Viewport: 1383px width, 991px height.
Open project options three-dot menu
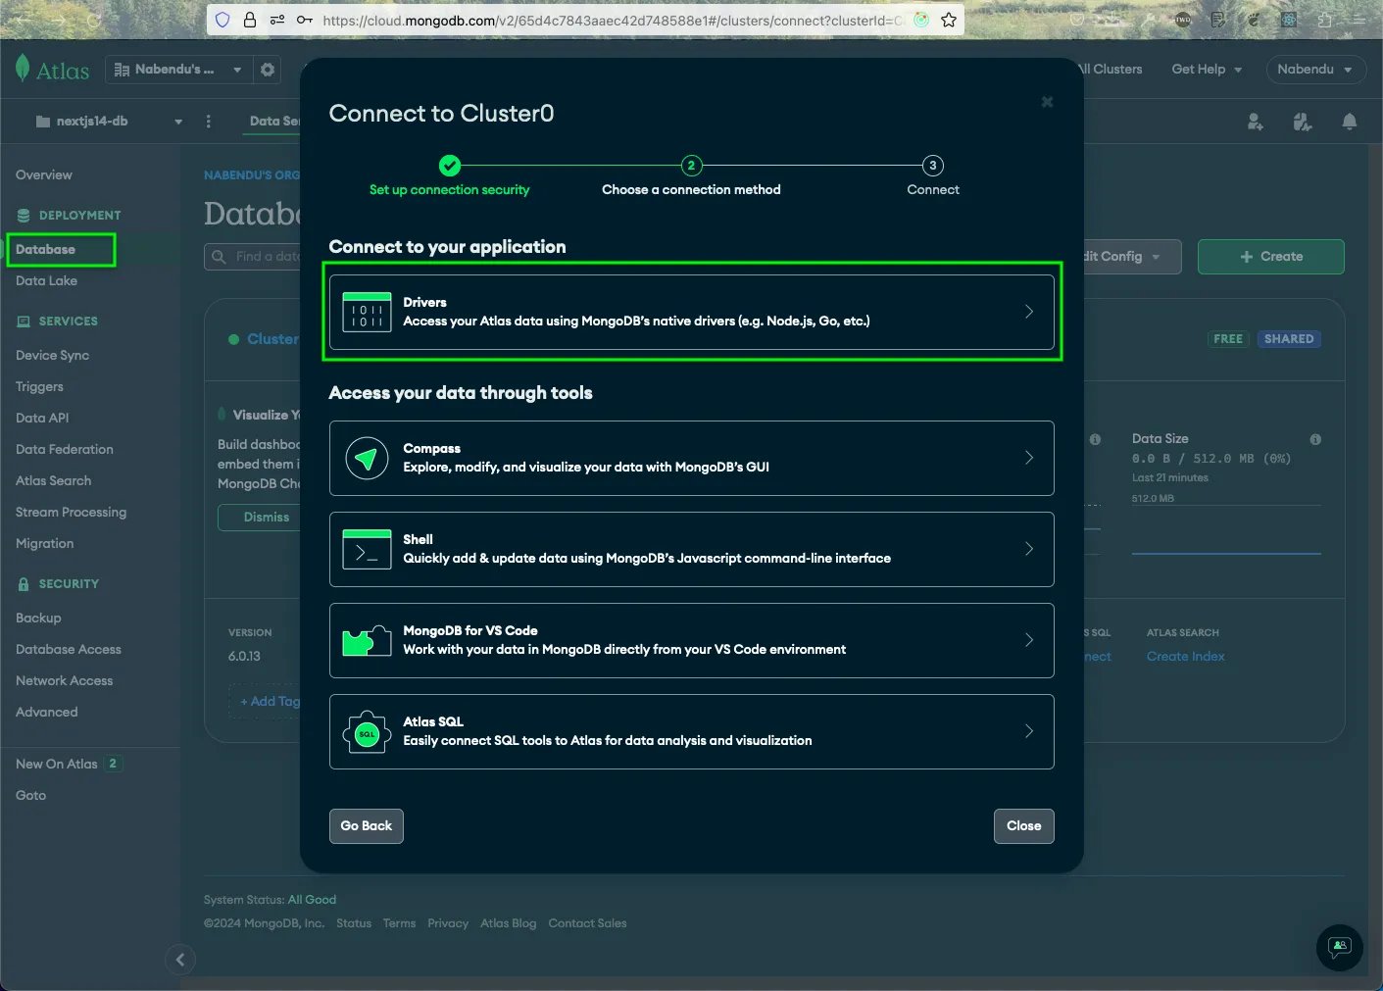[208, 122]
